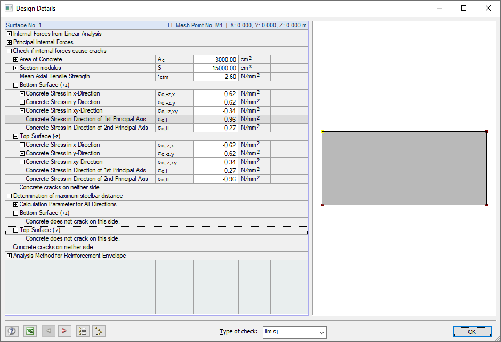
Task: Collapse Check if internal forces cause cracks
Action: [x=9, y=51]
